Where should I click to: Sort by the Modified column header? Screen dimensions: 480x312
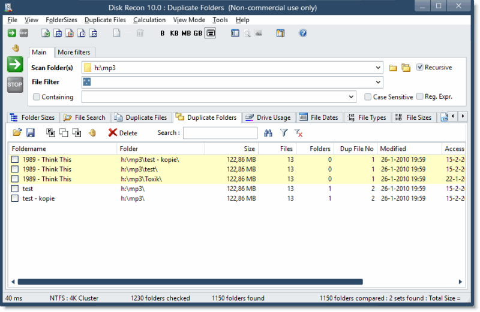[x=409, y=149]
